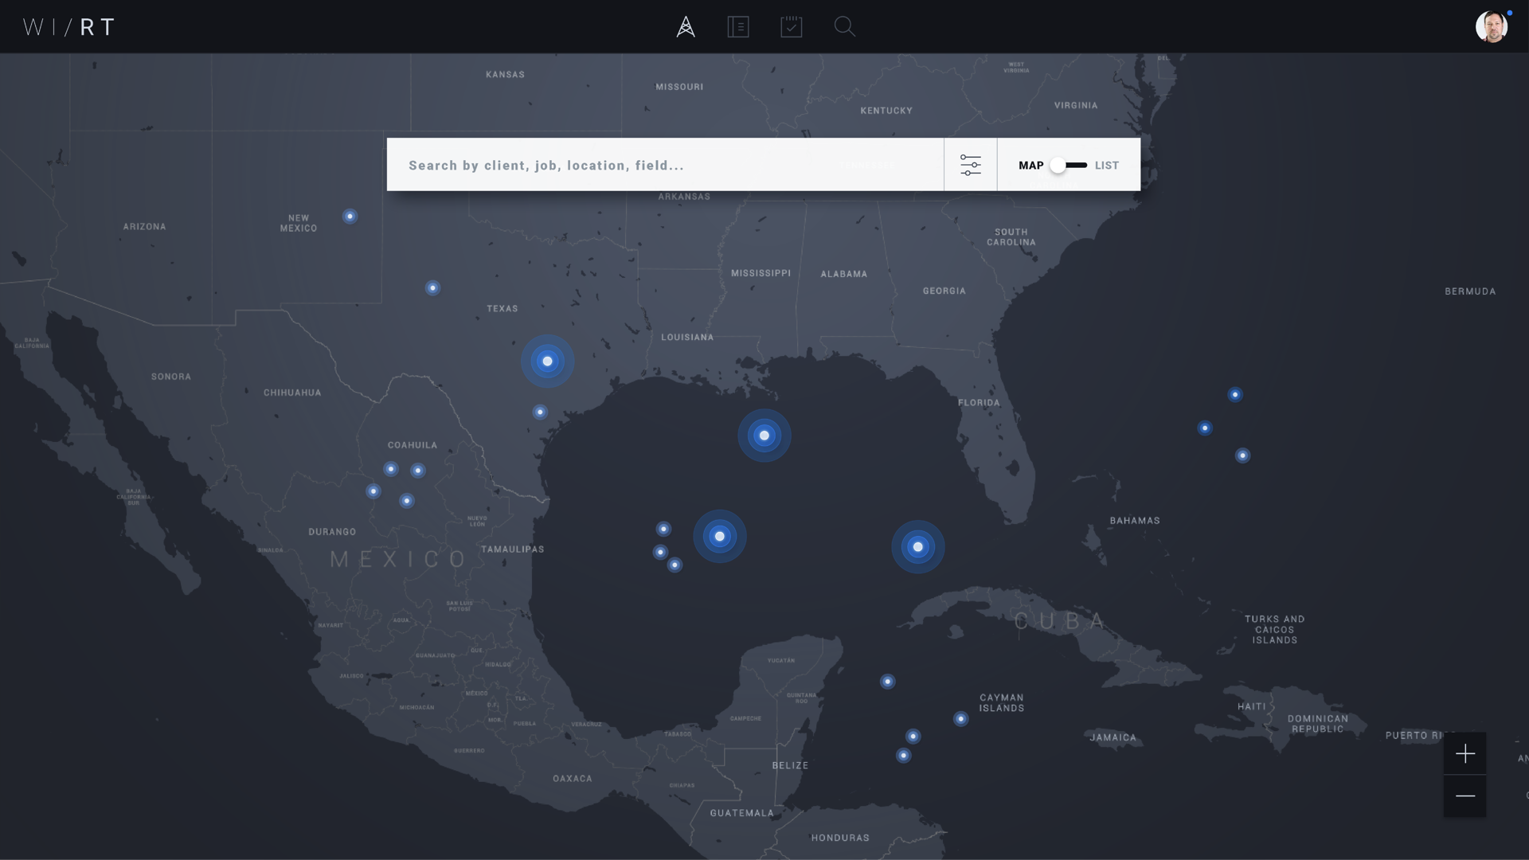
Task: Select the MAP view label
Action: [1031, 166]
